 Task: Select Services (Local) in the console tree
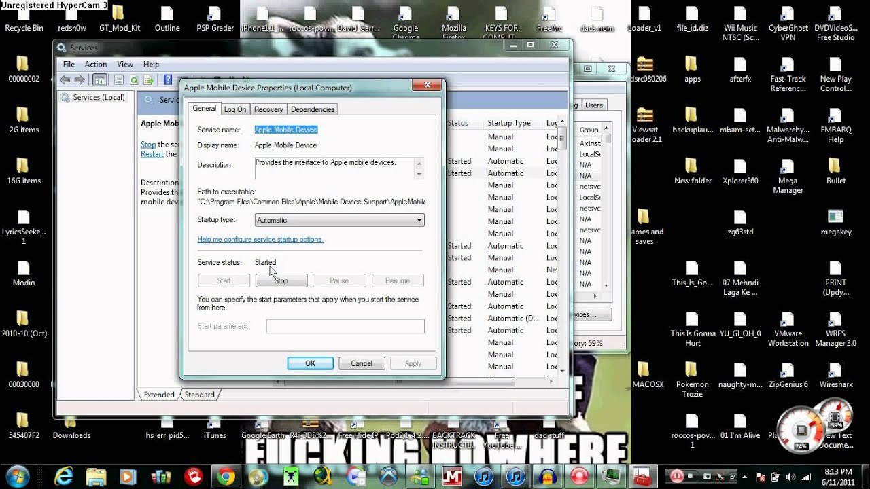[x=99, y=97]
